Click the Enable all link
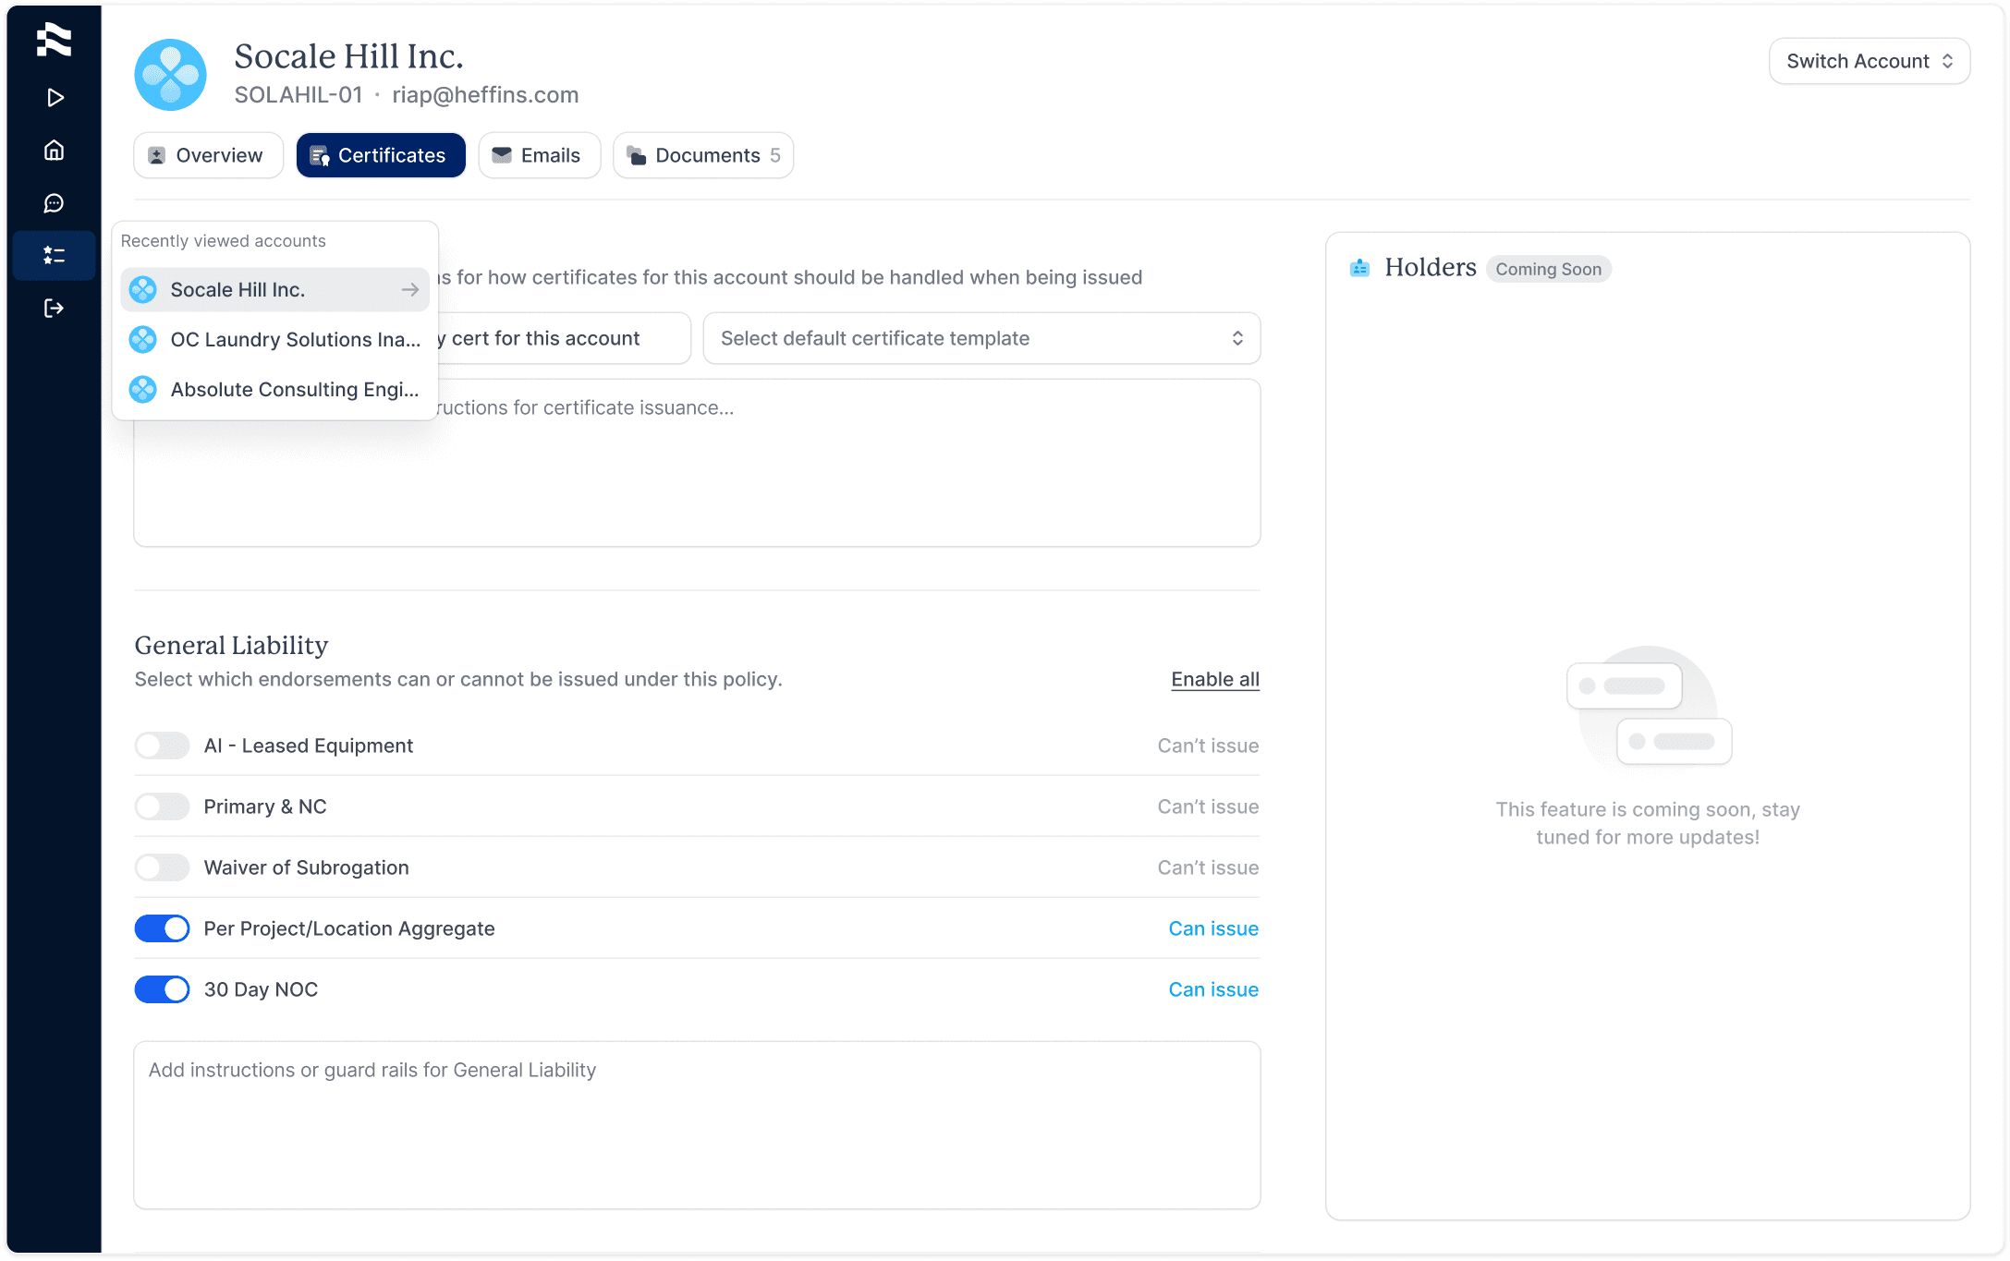 (x=1214, y=679)
